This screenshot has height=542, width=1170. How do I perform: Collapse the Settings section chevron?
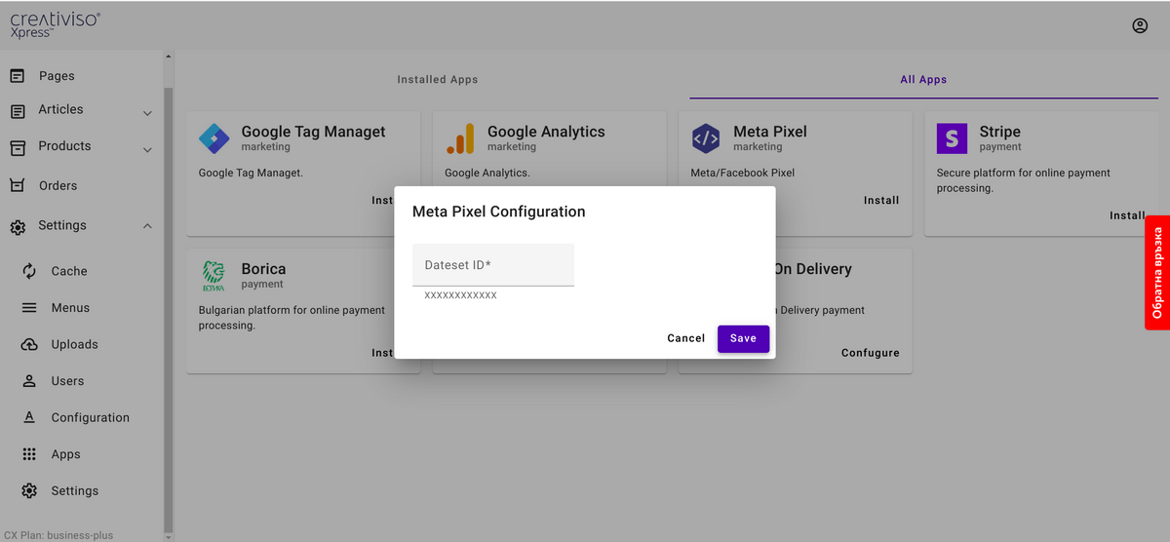click(147, 226)
